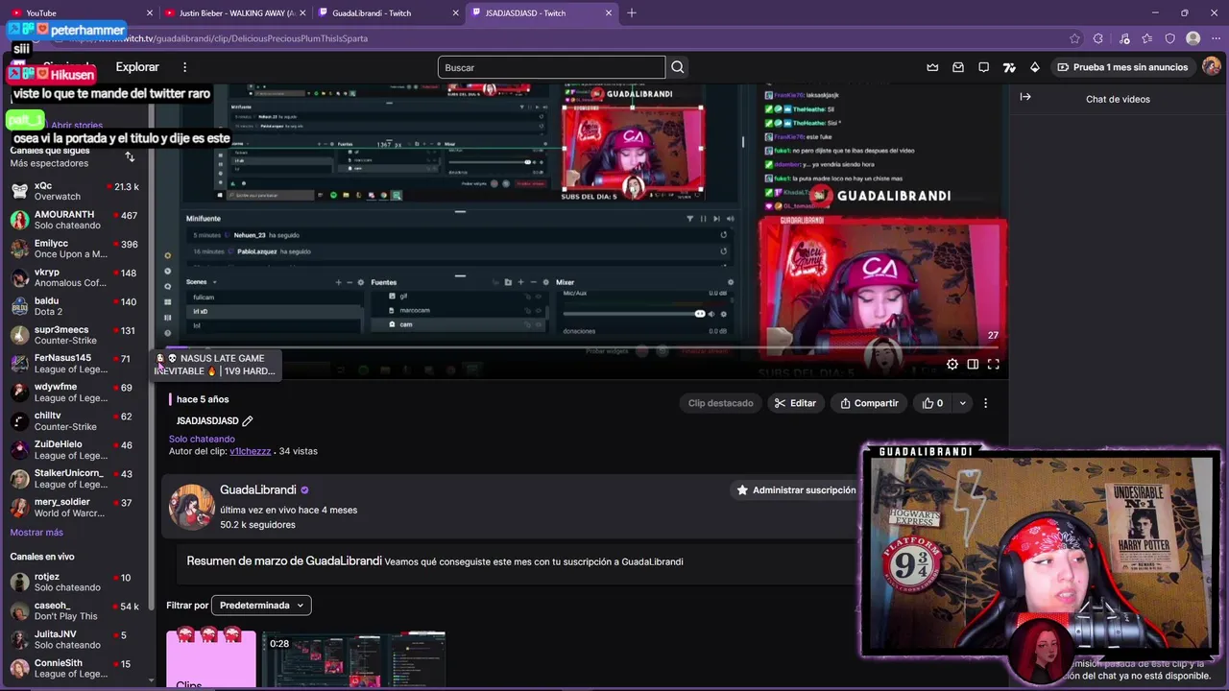Toggle theatre mode on video player
The image size is (1229, 691).
click(973, 365)
